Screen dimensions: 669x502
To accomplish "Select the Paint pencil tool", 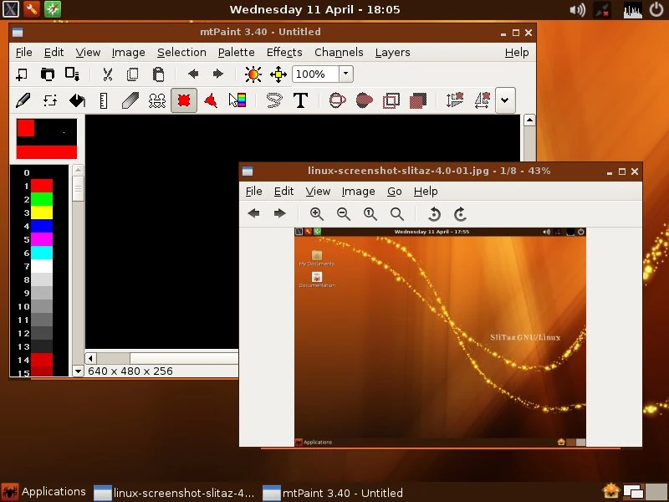I will click(23, 100).
